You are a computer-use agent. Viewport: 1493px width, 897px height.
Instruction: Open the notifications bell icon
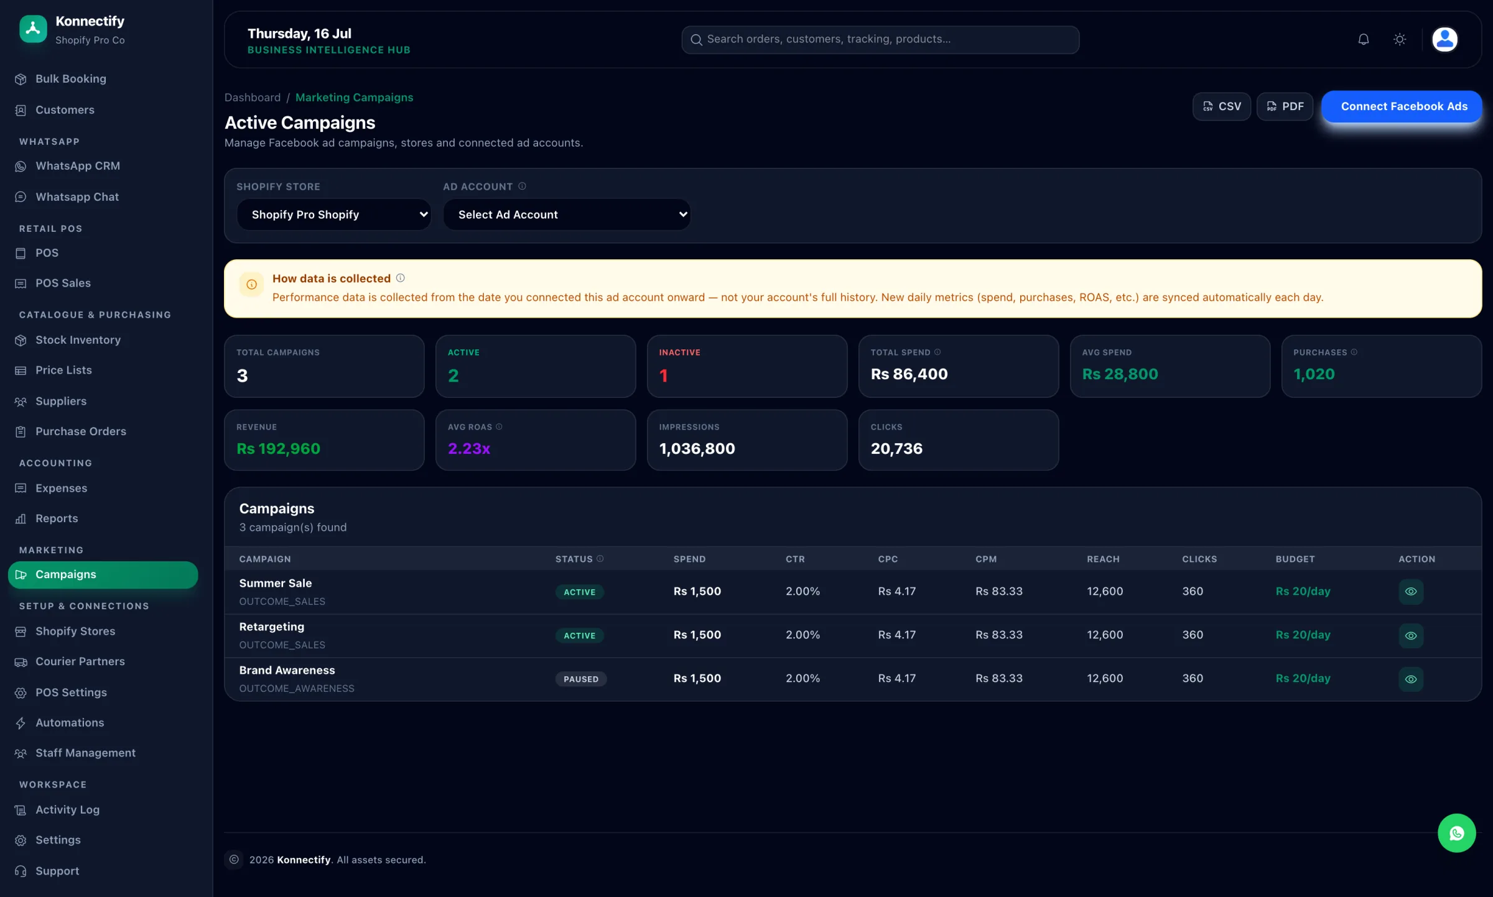point(1363,39)
